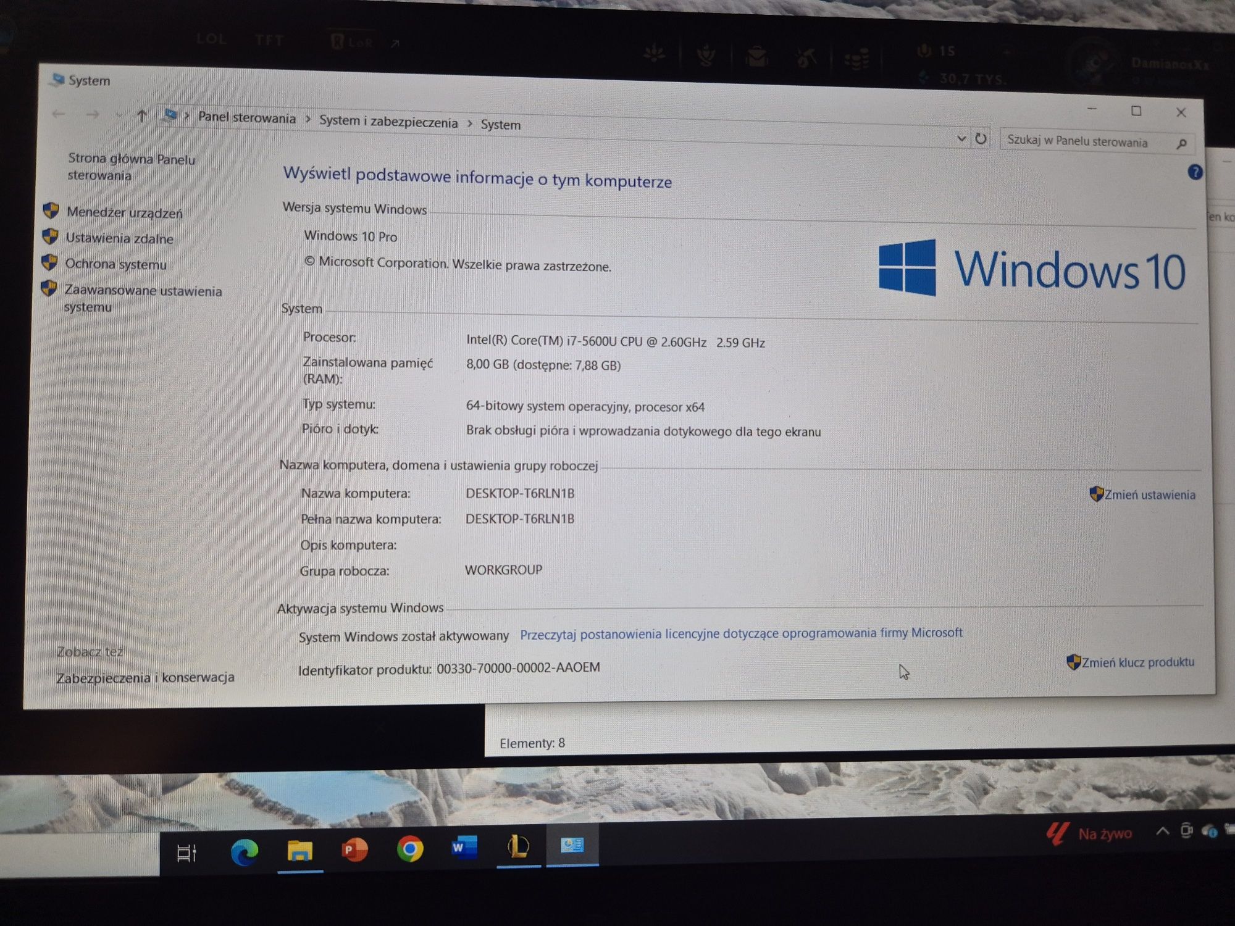
Task: Open Word from the taskbar
Action: pos(464,847)
